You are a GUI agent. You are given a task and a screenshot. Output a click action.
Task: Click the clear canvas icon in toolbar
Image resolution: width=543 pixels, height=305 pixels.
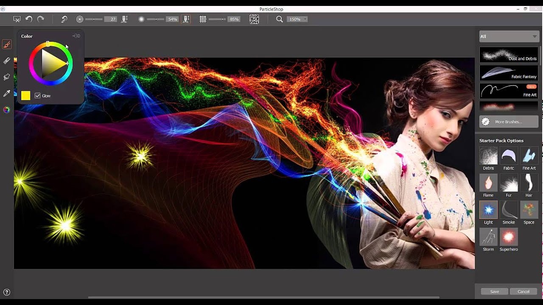coord(17,19)
